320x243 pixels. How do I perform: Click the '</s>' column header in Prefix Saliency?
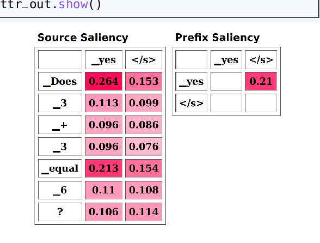tap(261, 60)
